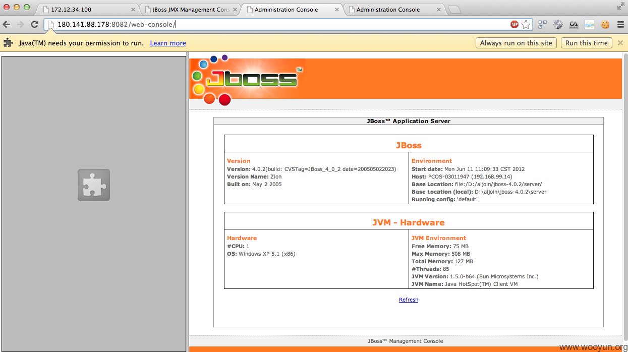628x352 pixels.
Task: Go back with the browser back arrow
Action: pyautogui.click(x=8, y=24)
